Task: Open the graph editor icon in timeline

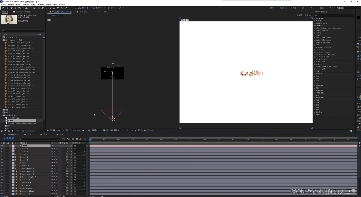Action: pos(85,139)
